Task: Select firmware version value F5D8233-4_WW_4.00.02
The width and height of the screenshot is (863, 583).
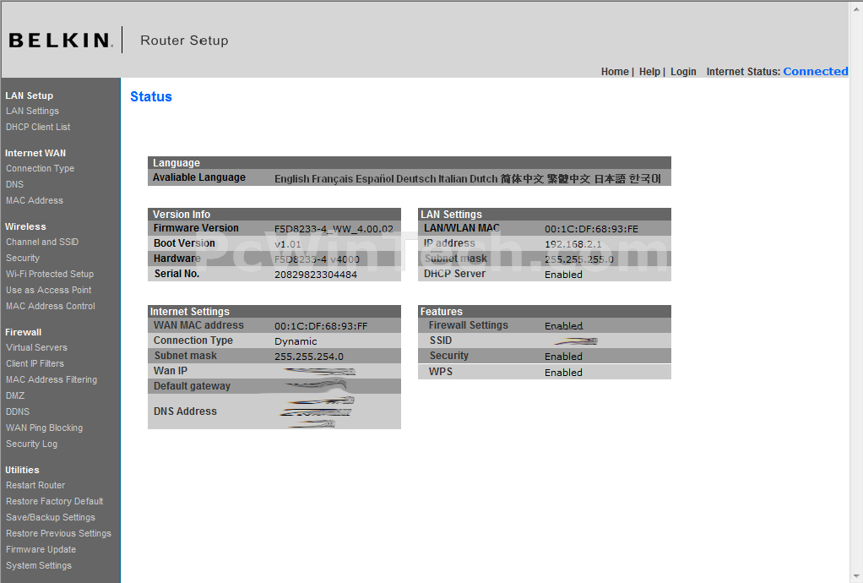Action: click(x=334, y=229)
